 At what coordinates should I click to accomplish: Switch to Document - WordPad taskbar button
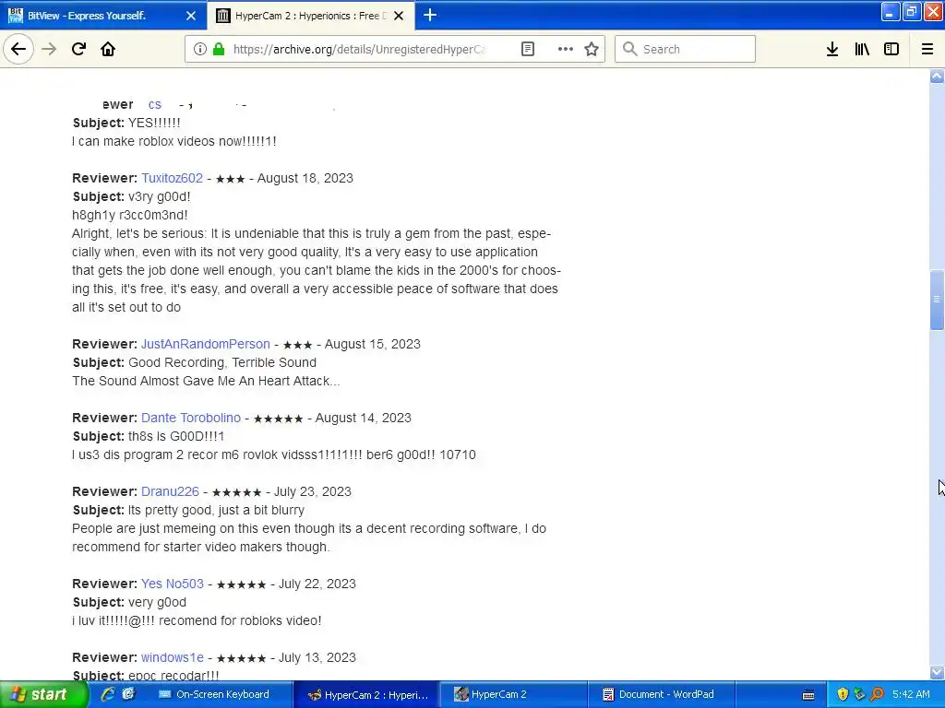pos(661,694)
